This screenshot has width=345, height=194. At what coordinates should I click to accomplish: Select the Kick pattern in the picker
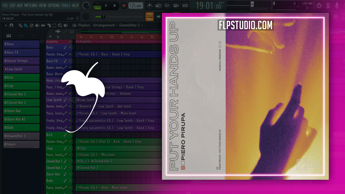(x=21, y=78)
